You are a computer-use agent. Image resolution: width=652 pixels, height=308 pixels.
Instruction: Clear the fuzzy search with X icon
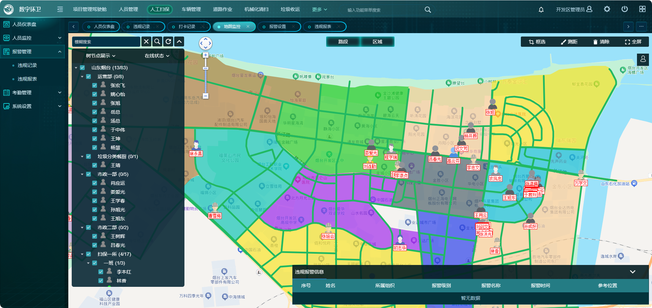tap(146, 42)
